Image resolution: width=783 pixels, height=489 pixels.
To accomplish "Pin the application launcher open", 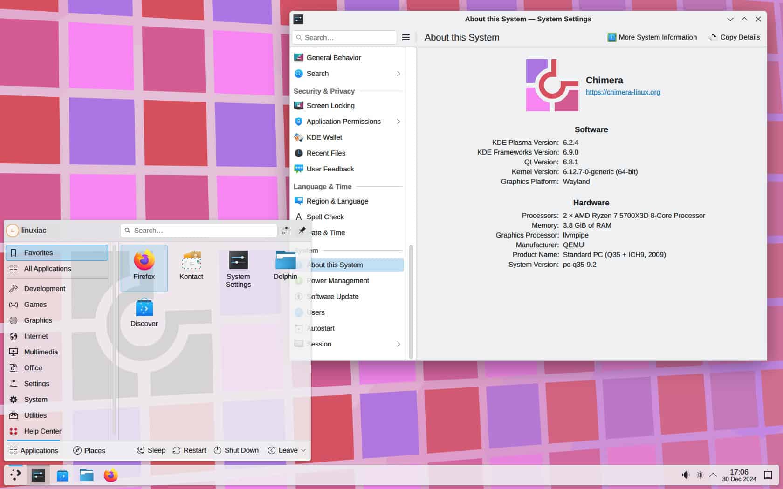I will [x=302, y=230].
